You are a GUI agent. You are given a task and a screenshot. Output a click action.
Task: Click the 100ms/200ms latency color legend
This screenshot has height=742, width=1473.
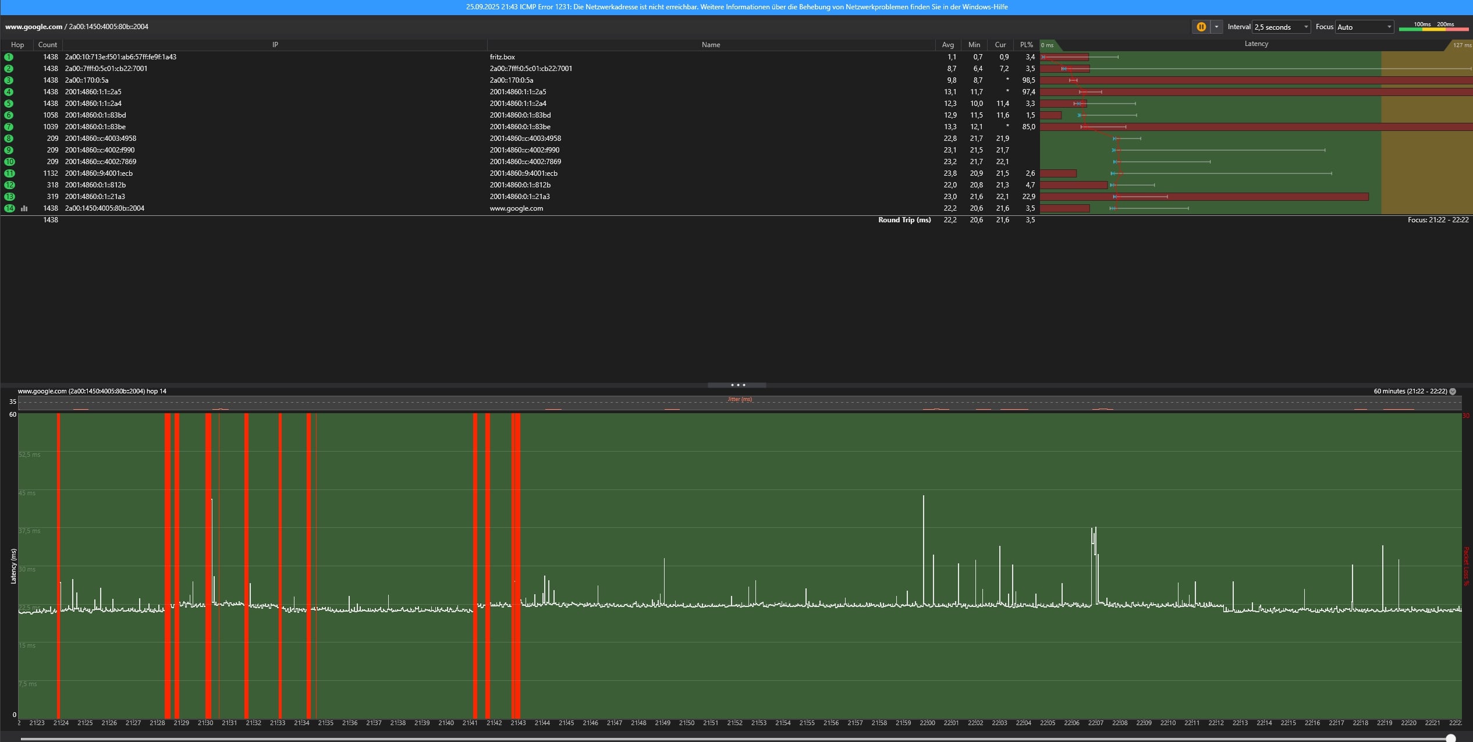(x=1433, y=27)
